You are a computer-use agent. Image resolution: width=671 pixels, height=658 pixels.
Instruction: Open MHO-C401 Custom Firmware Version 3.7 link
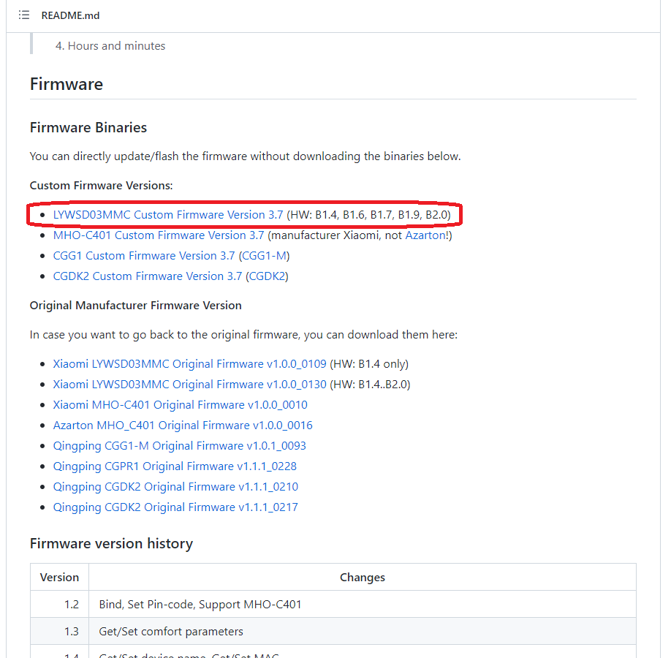[159, 235]
